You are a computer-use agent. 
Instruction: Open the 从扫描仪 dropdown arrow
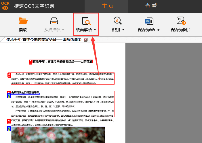point(63,30)
